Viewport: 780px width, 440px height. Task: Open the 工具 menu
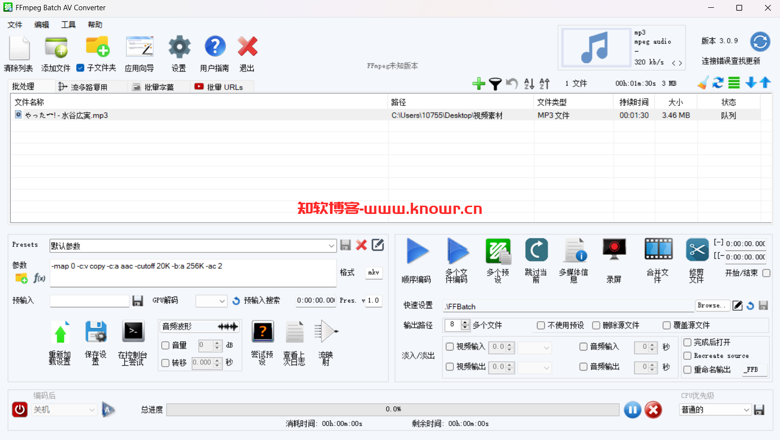tap(69, 25)
